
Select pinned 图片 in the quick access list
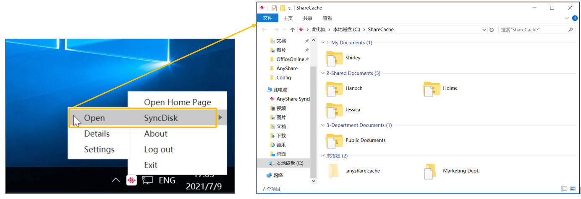[x=281, y=50]
